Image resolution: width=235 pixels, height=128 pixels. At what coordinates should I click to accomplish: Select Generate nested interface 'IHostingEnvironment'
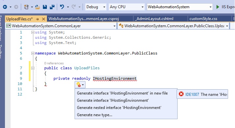point(119,108)
